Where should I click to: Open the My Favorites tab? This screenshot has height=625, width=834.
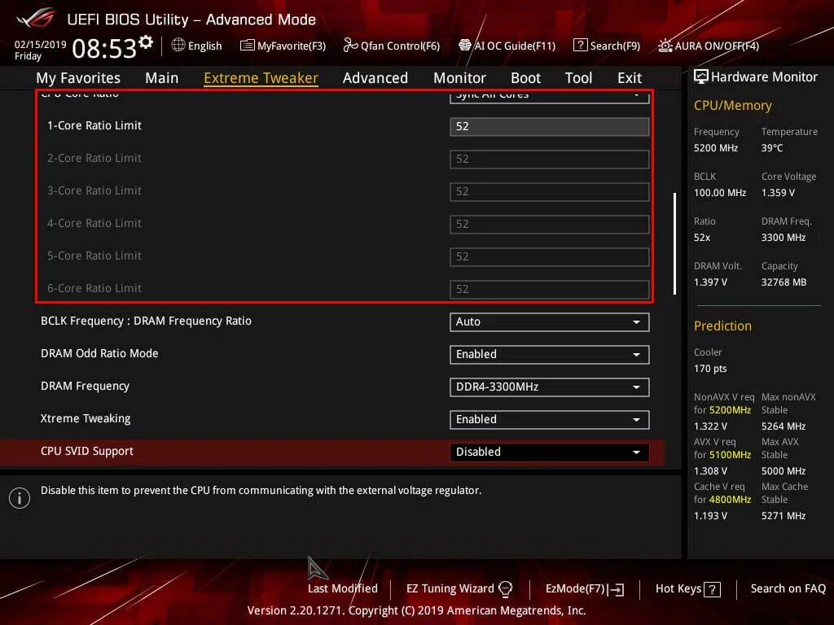pos(78,78)
